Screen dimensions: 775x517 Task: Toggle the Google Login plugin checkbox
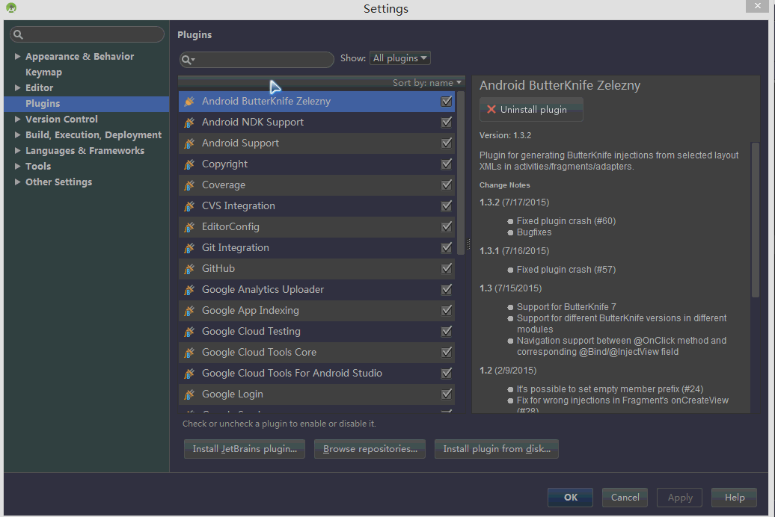coord(447,394)
